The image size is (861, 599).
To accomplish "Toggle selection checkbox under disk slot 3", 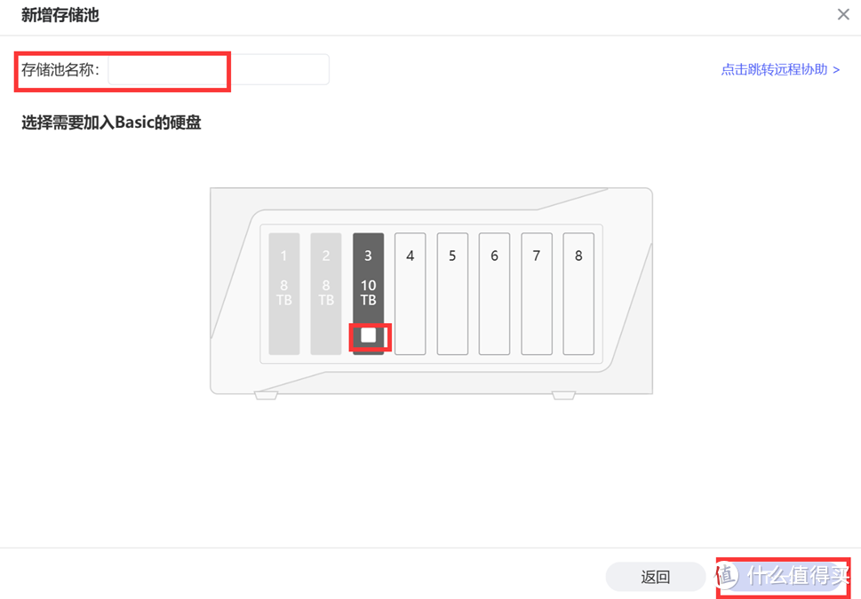I will (368, 336).
